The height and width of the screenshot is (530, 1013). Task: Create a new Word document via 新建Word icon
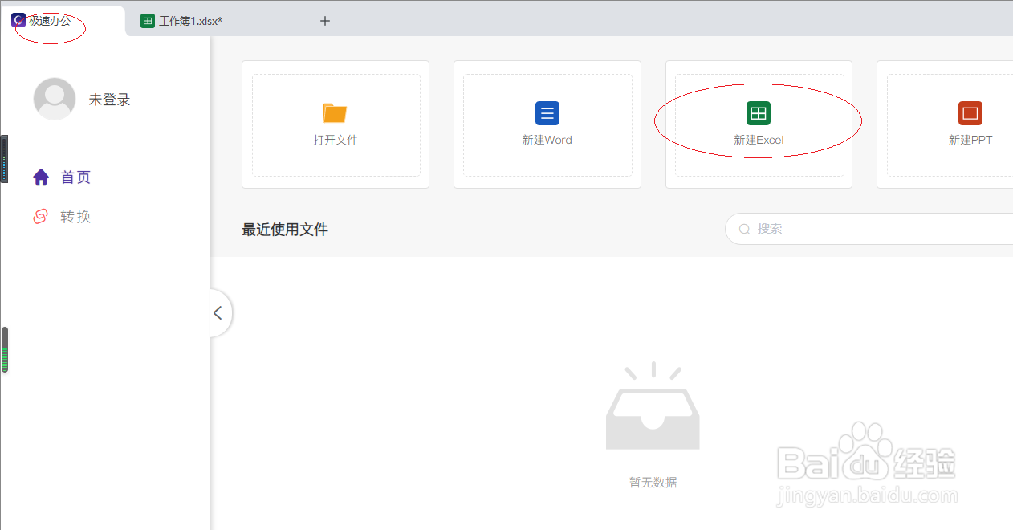547,113
